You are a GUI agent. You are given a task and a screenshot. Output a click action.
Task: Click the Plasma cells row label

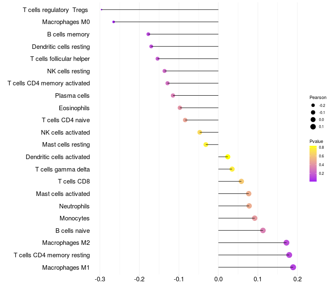[72, 96]
